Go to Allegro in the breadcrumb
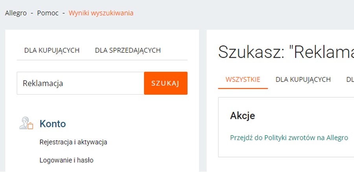The image size is (354, 172). coord(16,13)
